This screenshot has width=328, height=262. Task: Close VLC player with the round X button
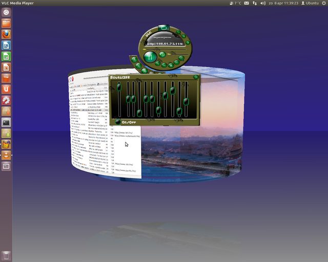point(184,36)
